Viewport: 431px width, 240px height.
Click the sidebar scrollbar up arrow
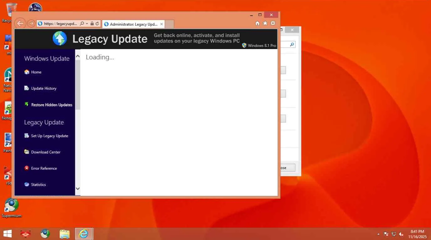pyautogui.click(x=78, y=56)
